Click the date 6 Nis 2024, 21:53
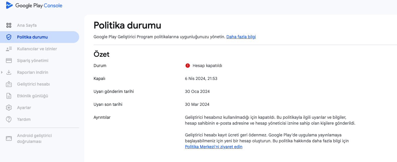The width and height of the screenshot is (397, 162). pyautogui.click(x=201, y=79)
